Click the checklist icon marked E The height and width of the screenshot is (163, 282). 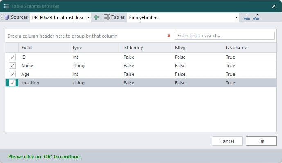coord(256,17)
